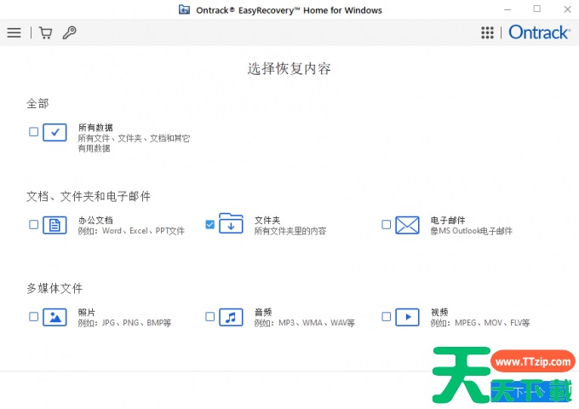Click the 电子邮件 envelope icon
This screenshot has height=409, width=579.
[x=407, y=225]
